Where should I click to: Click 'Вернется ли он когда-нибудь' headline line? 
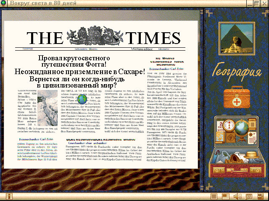77,79
